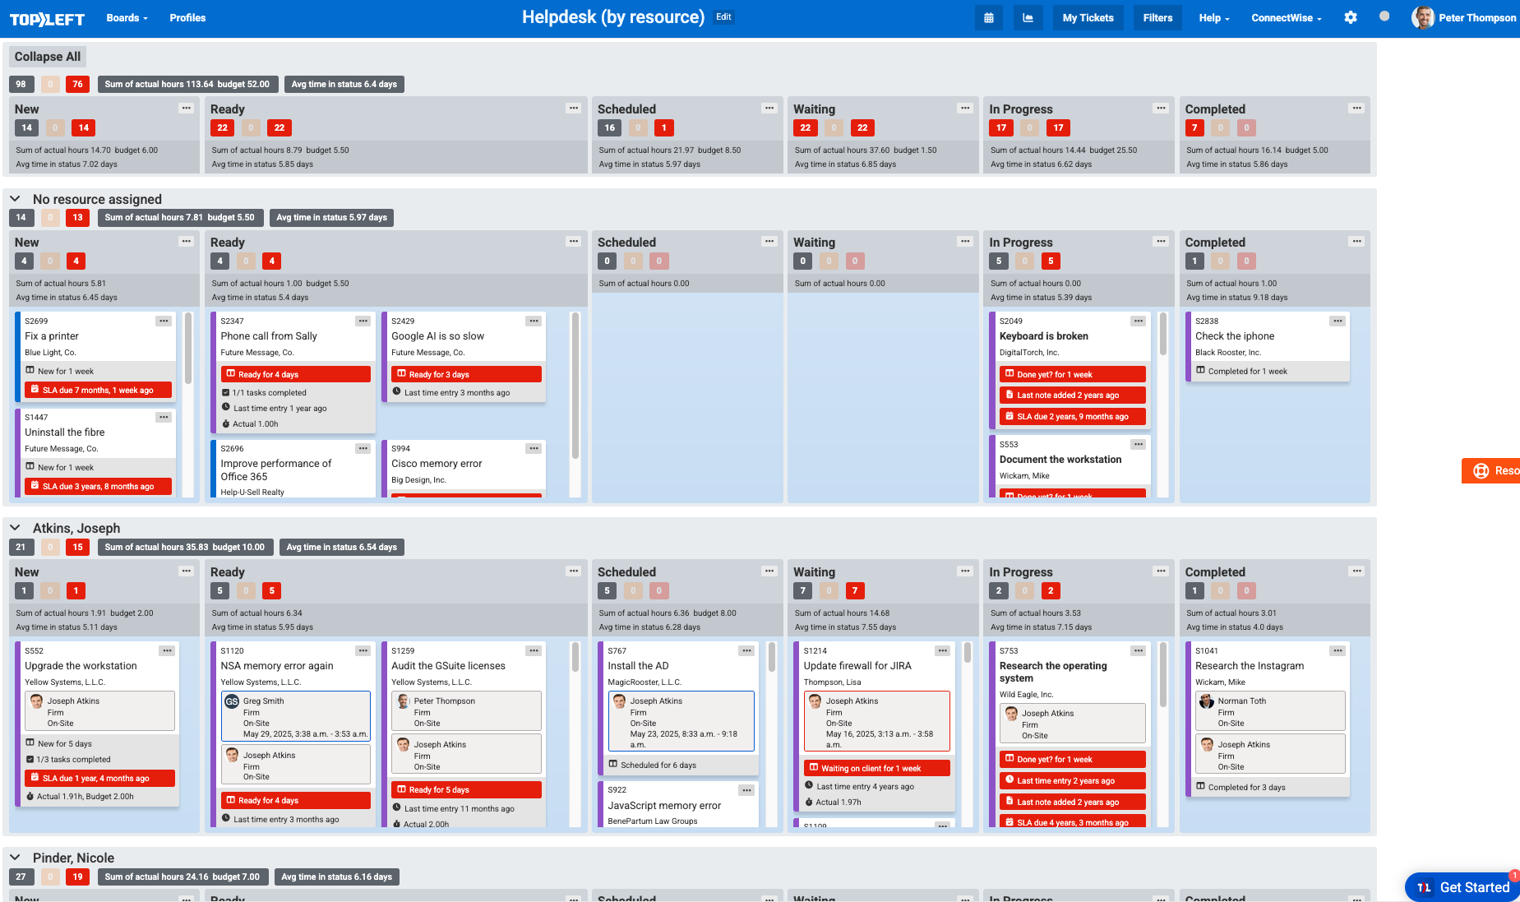Click SLA due 7 months, 1 week ago tag

99,390
